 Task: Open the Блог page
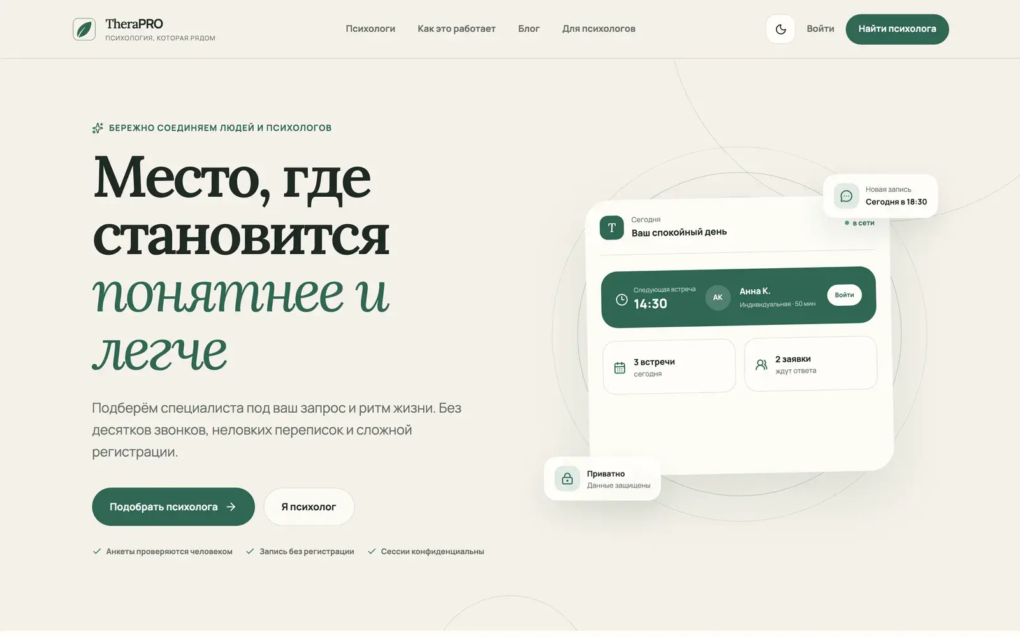[529, 29]
